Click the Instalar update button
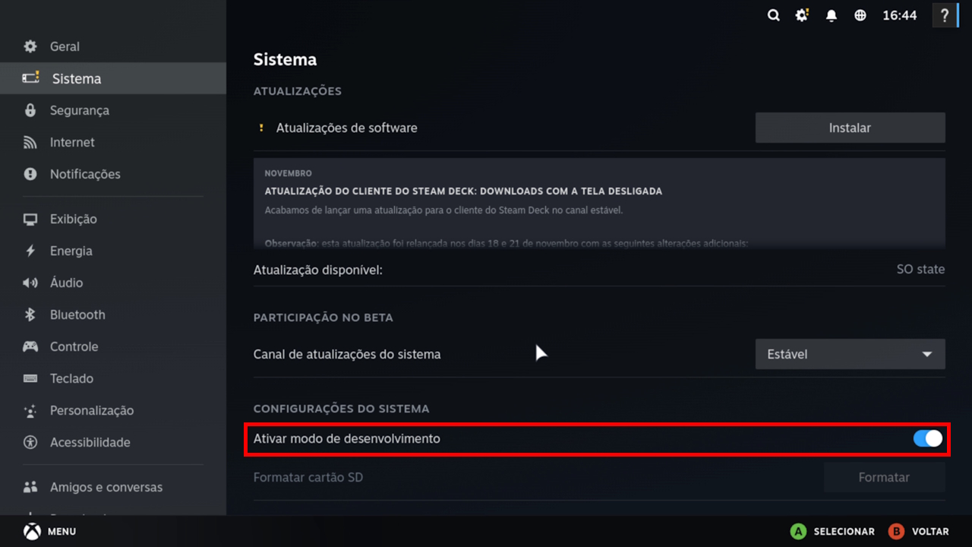The image size is (972, 547). pos(850,128)
